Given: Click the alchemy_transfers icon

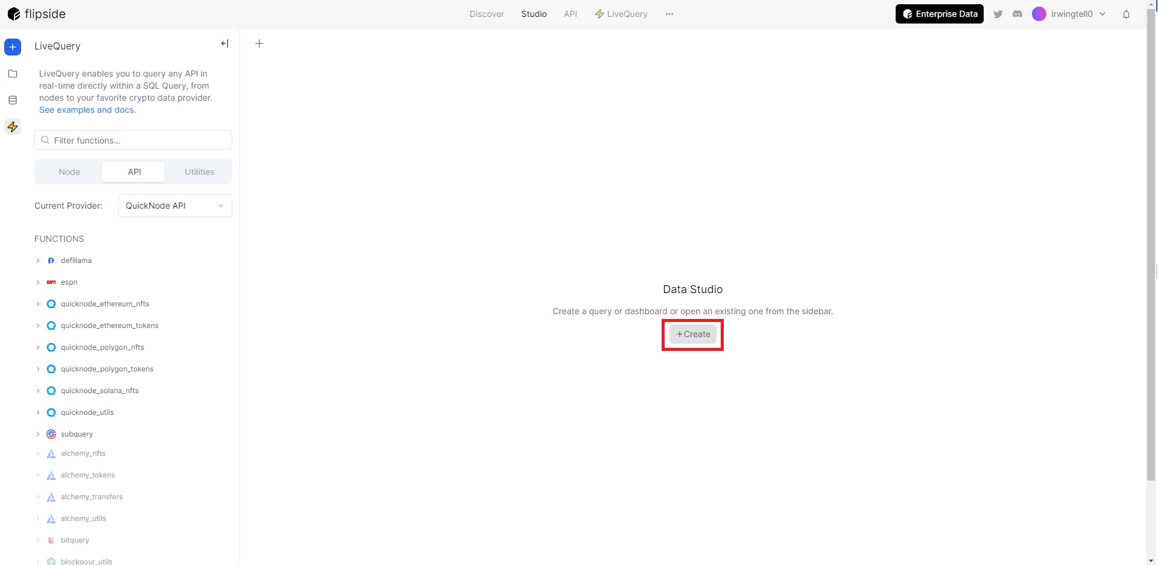Looking at the screenshot, I should (51, 497).
